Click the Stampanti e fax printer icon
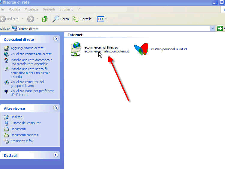Viewport: 225px width, 169px height. pos(6,141)
